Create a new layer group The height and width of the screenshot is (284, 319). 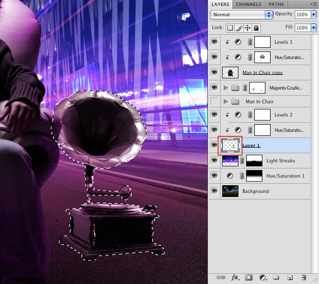(276, 277)
